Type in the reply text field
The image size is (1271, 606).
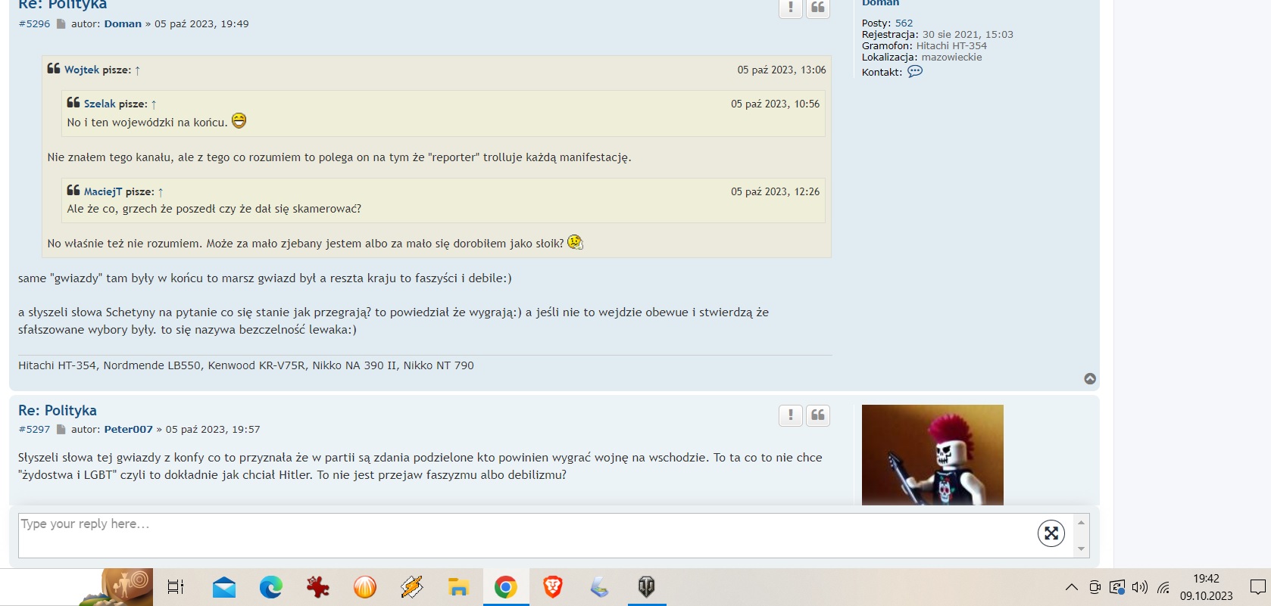click(523, 534)
